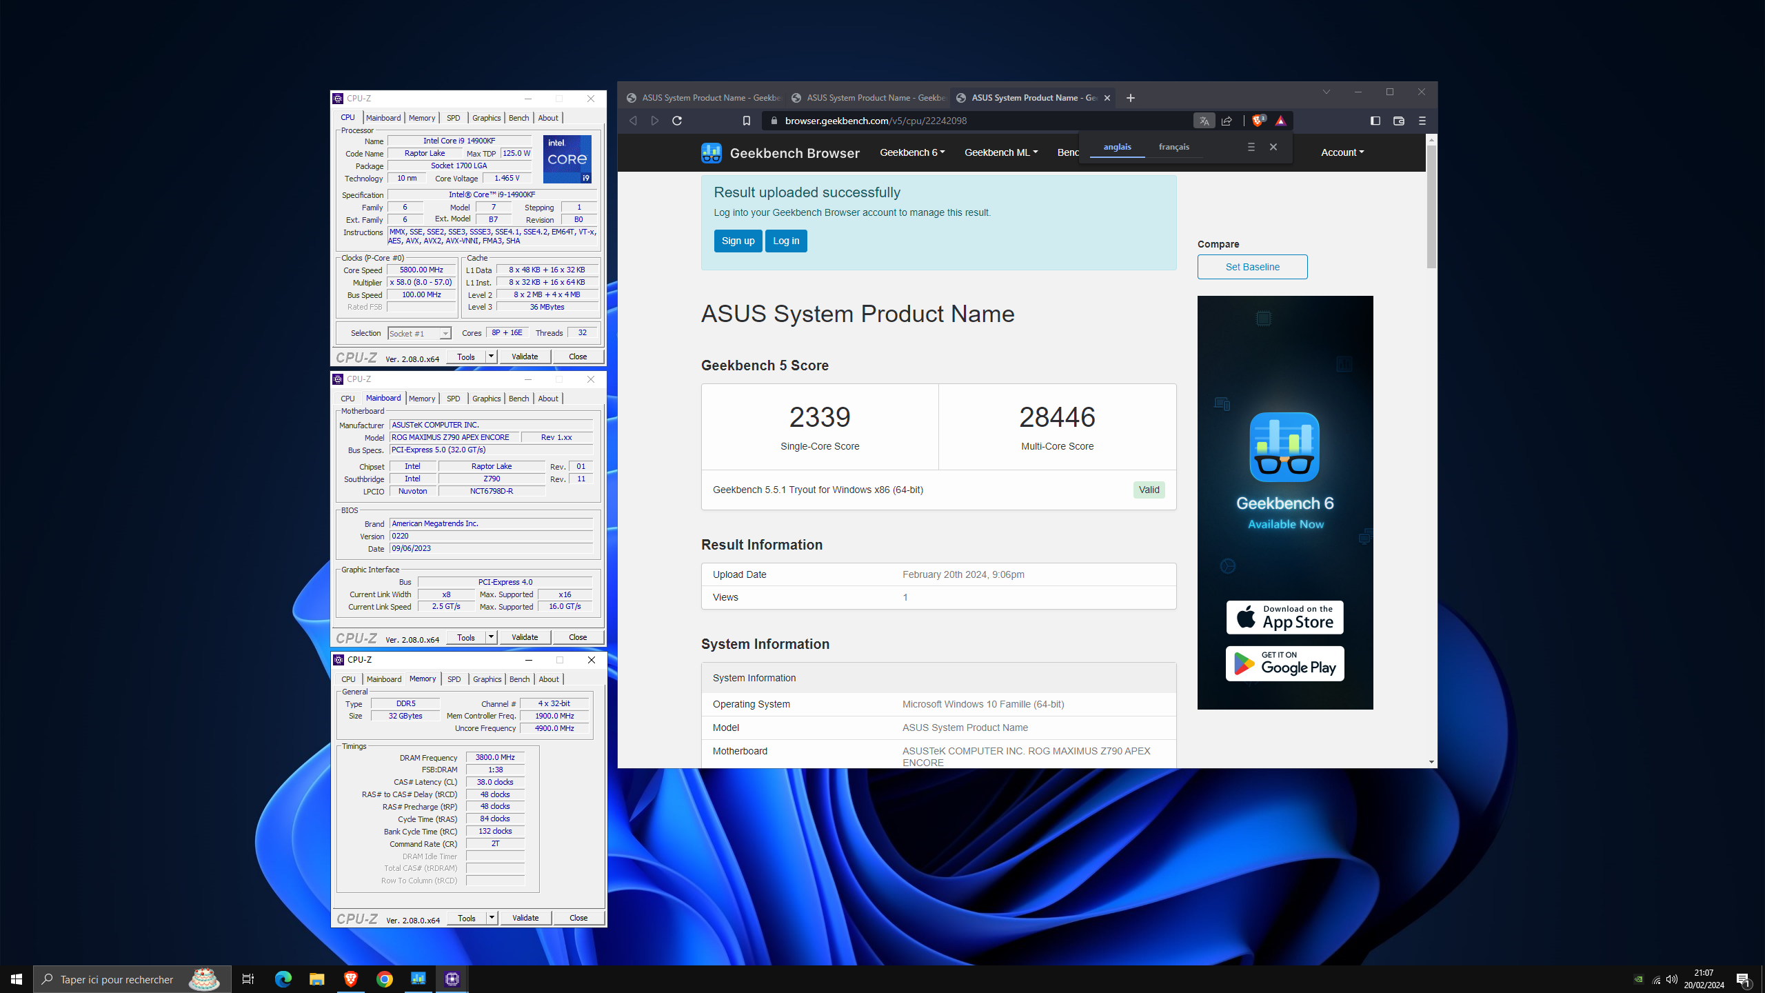The image size is (1765, 993).
Task: Click the 2339 single-core score
Action: [x=820, y=417]
